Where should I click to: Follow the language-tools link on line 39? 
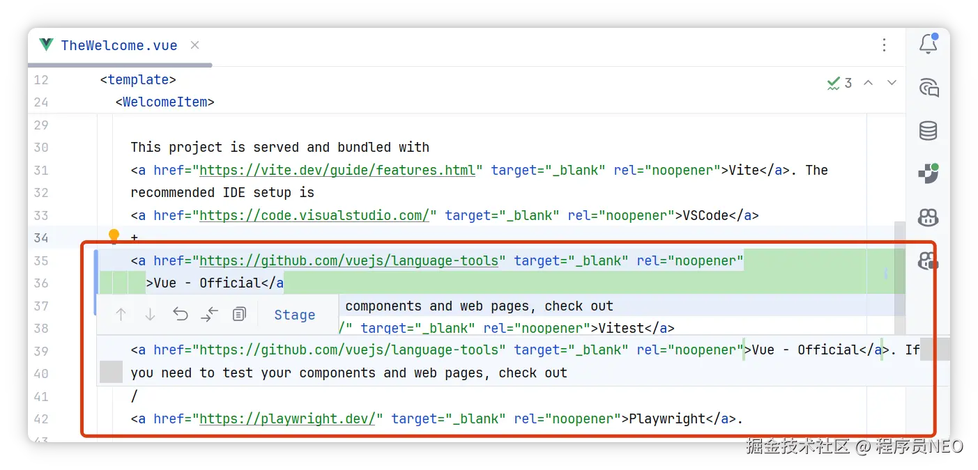[349, 350]
